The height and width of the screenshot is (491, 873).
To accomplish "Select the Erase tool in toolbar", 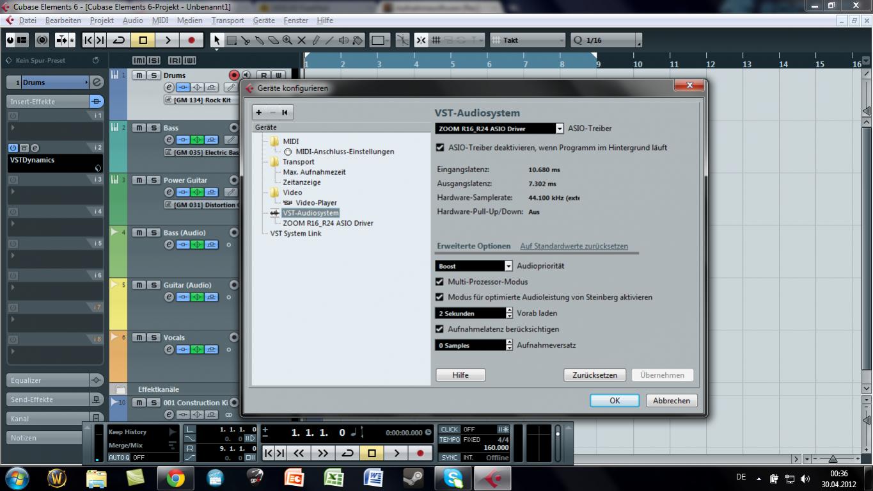I will click(274, 40).
